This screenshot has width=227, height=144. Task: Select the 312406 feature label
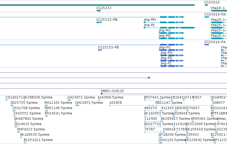(150, 119)
